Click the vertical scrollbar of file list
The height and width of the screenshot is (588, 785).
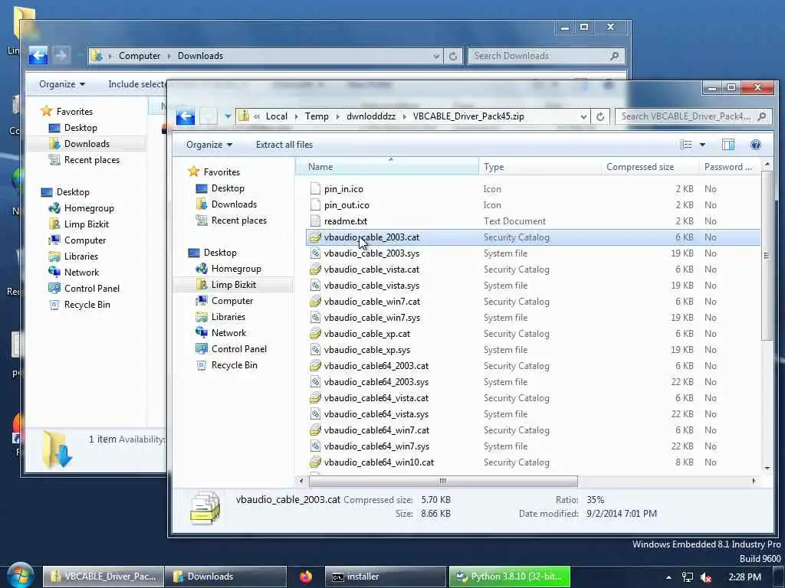click(767, 255)
